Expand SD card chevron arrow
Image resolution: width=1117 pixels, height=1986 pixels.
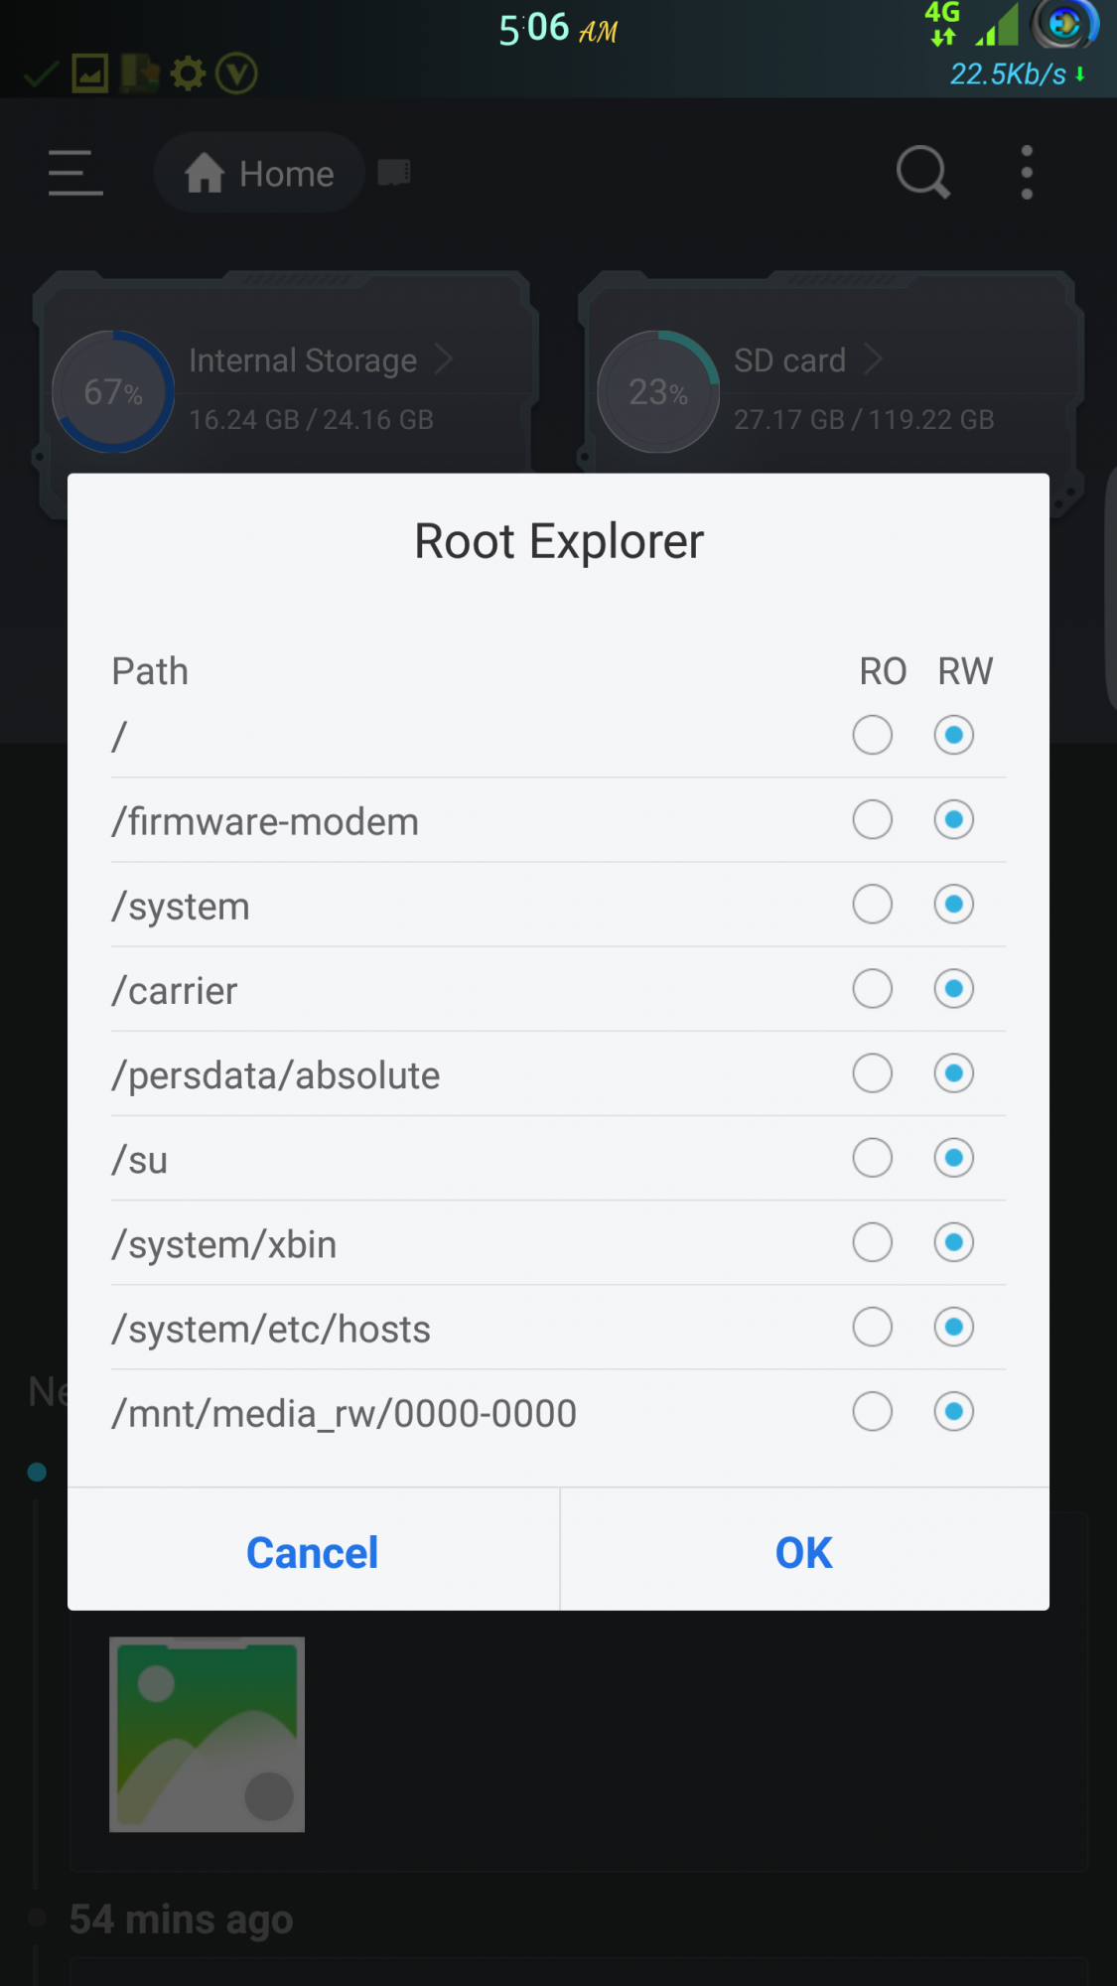coord(872,359)
